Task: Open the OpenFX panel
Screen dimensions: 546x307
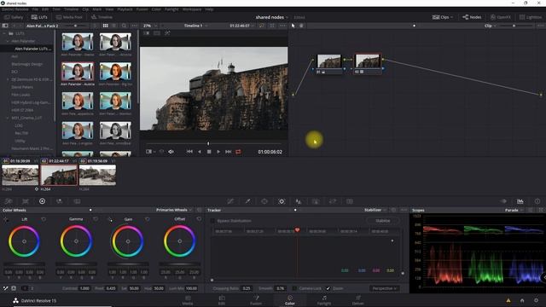Action: tap(501, 17)
